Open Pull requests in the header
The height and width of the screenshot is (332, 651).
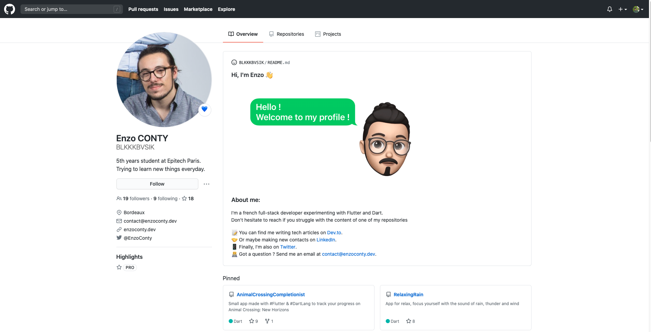143,9
